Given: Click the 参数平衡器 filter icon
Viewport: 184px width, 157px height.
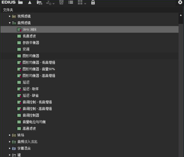Looking at the screenshot, I should coord(19,43).
